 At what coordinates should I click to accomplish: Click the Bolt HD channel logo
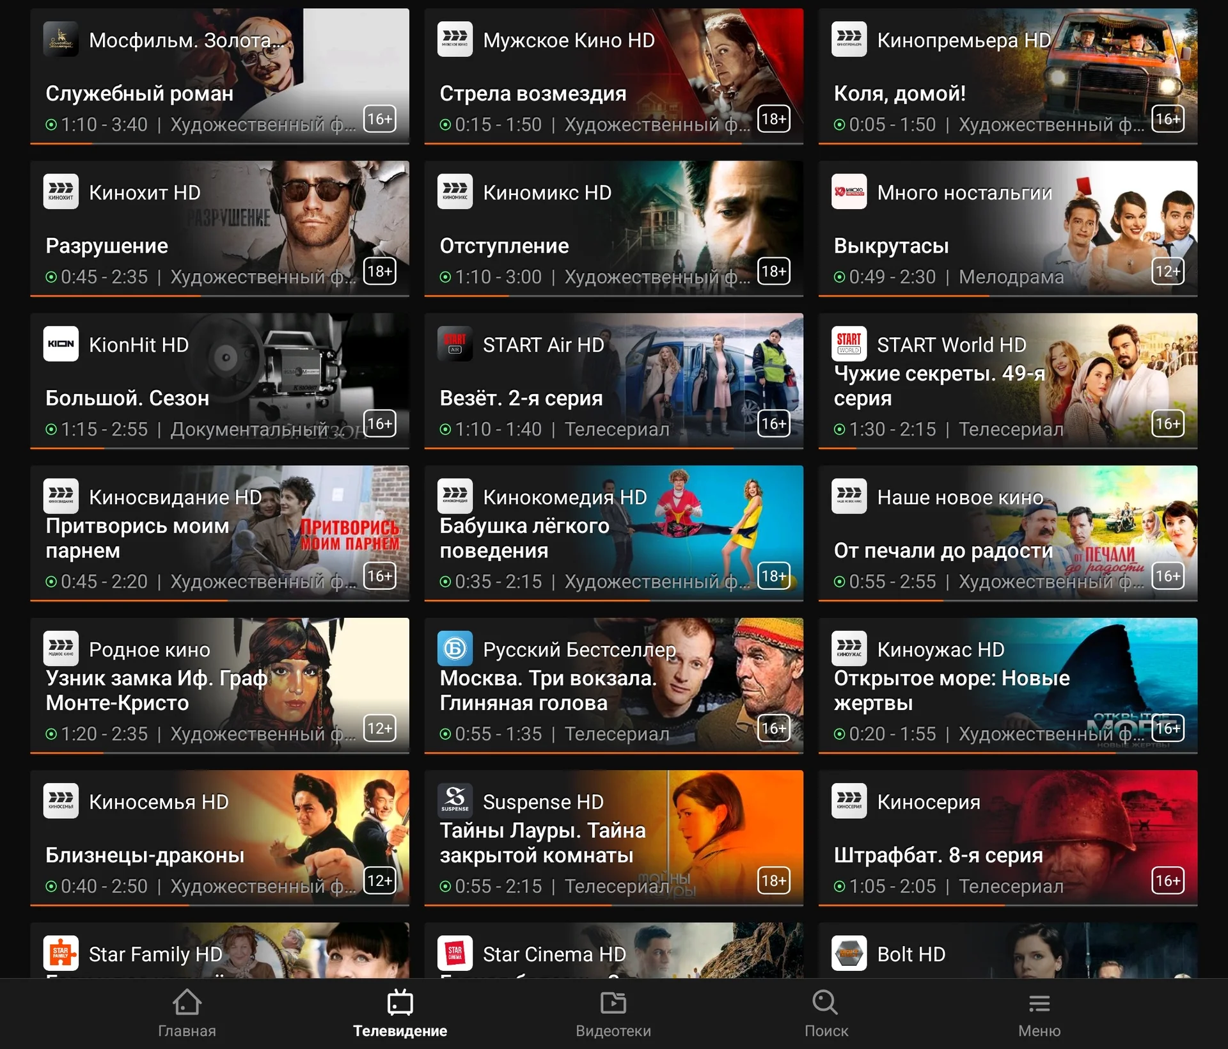(x=849, y=952)
